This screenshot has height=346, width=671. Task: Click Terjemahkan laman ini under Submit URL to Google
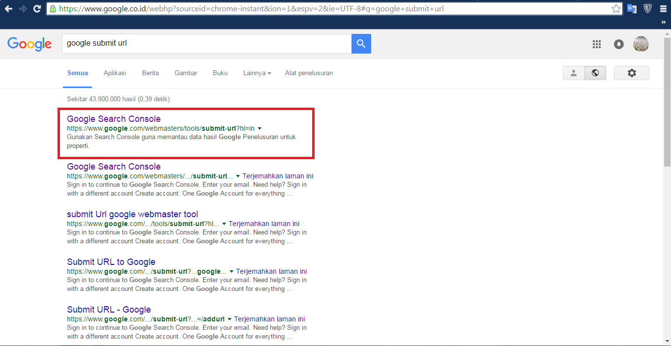pyautogui.click(x=271, y=271)
